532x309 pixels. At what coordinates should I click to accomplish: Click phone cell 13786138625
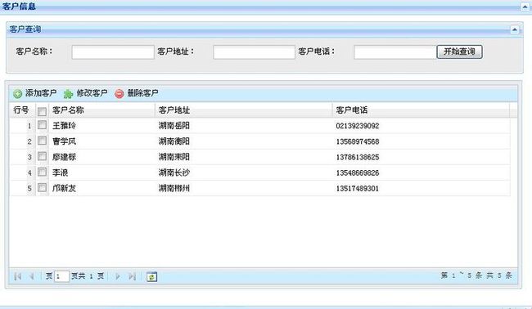(358, 157)
